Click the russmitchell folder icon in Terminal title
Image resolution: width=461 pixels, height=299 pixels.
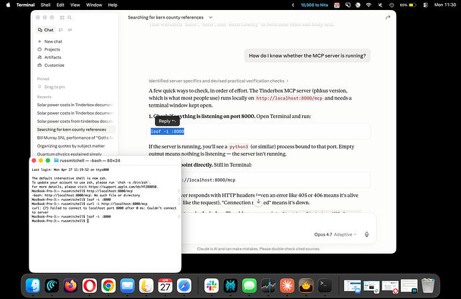pyautogui.click(x=56, y=161)
